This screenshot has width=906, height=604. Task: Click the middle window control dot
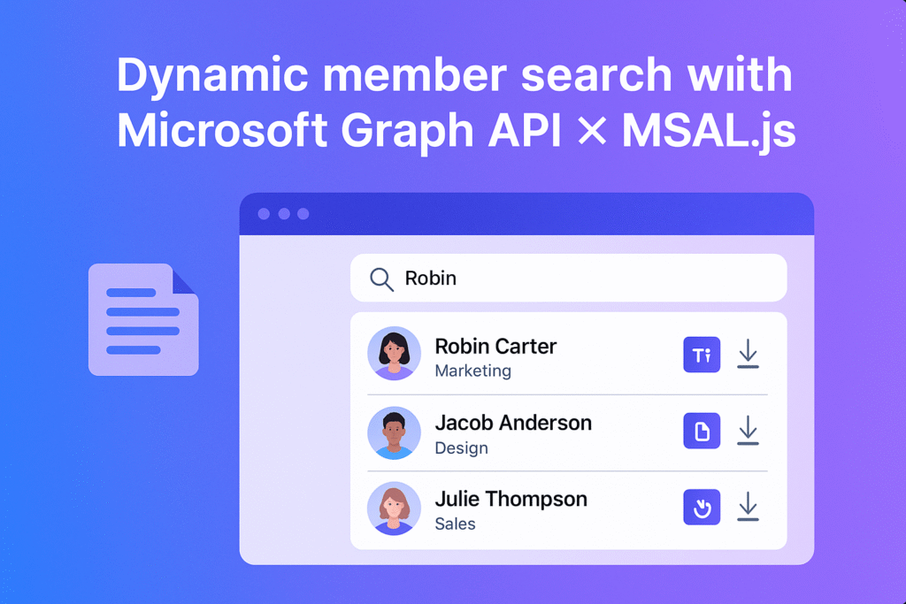[284, 214]
